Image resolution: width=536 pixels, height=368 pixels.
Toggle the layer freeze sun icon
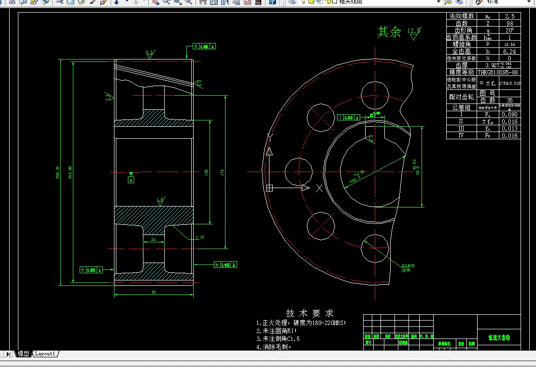311,2
